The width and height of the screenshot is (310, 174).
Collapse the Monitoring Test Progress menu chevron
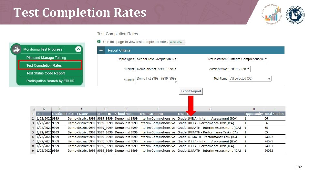pyautogui.click(x=78, y=49)
